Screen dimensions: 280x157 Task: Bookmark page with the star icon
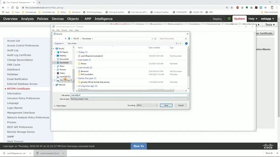(232, 8)
